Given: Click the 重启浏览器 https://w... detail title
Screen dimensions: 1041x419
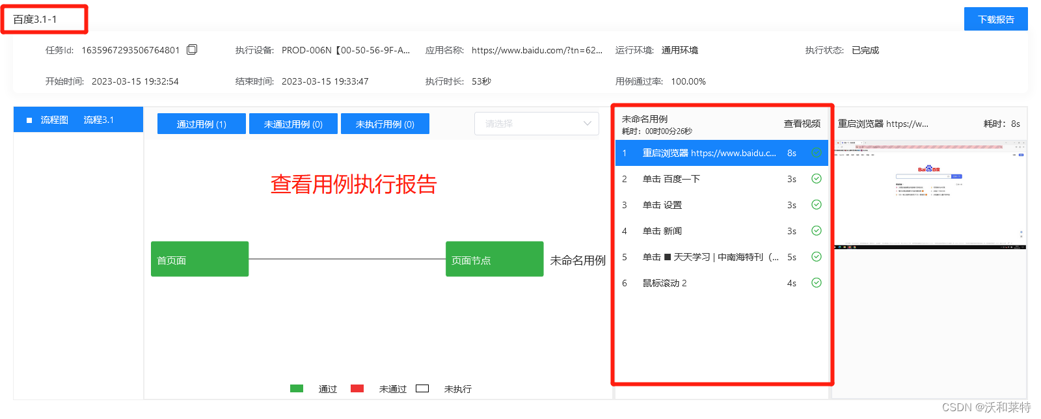Looking at the screenshot, I should (x=883, y=124).
